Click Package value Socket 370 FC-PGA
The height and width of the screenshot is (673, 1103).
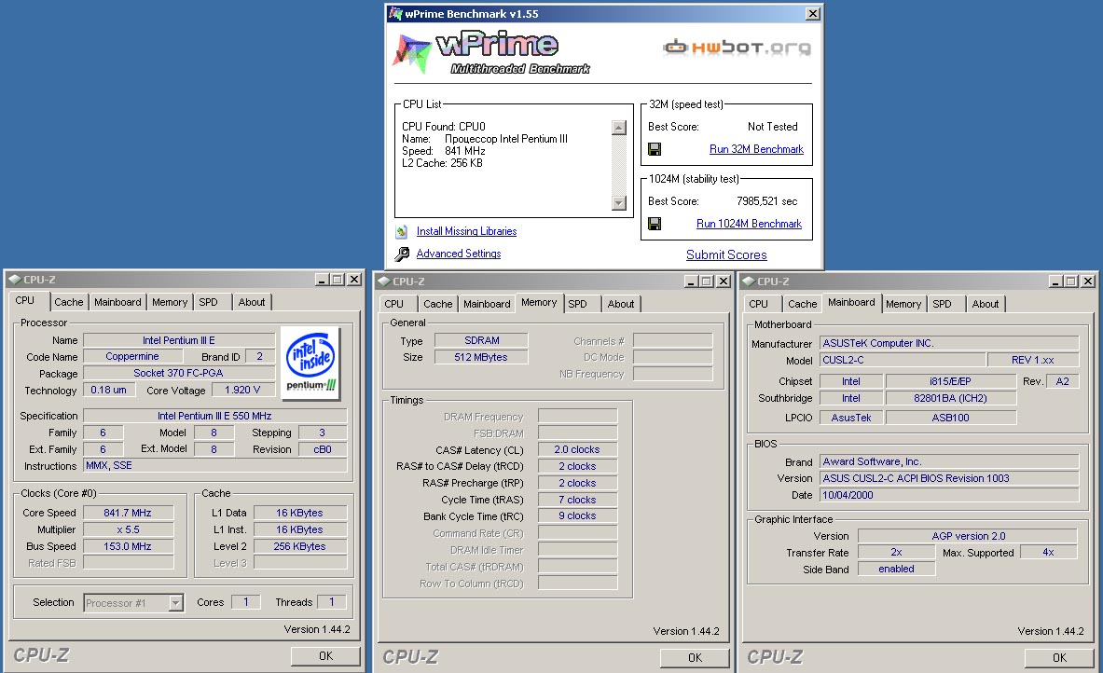179,374
